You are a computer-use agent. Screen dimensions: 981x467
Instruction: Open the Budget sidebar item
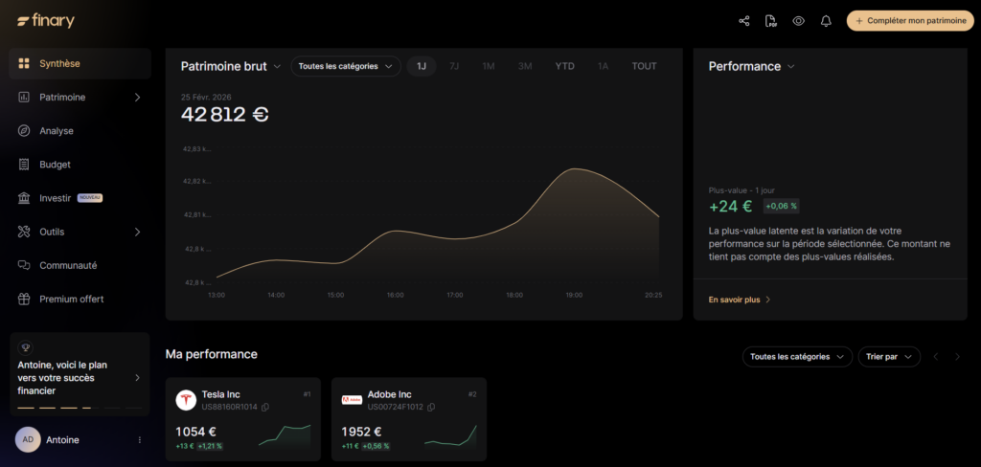pyautogui.click(x=55, y=165)
